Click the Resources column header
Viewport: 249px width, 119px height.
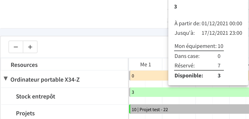click(x=24, y=65)
